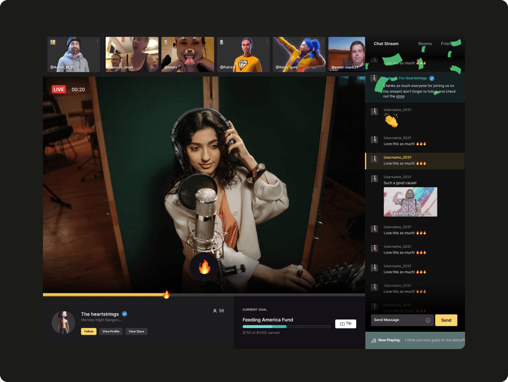The width and height of the screenshot is (508, 382).
Task: Open options menu on Kerry-gold tile
Action: 323,42
